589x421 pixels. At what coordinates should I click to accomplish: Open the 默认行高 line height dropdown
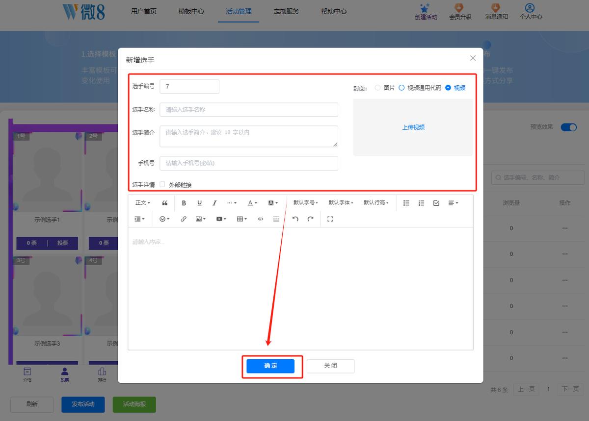tap(376, 203)
